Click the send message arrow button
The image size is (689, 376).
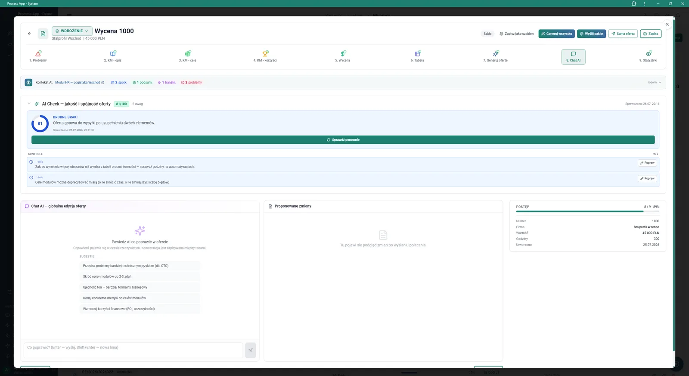[x=250, y=350]
